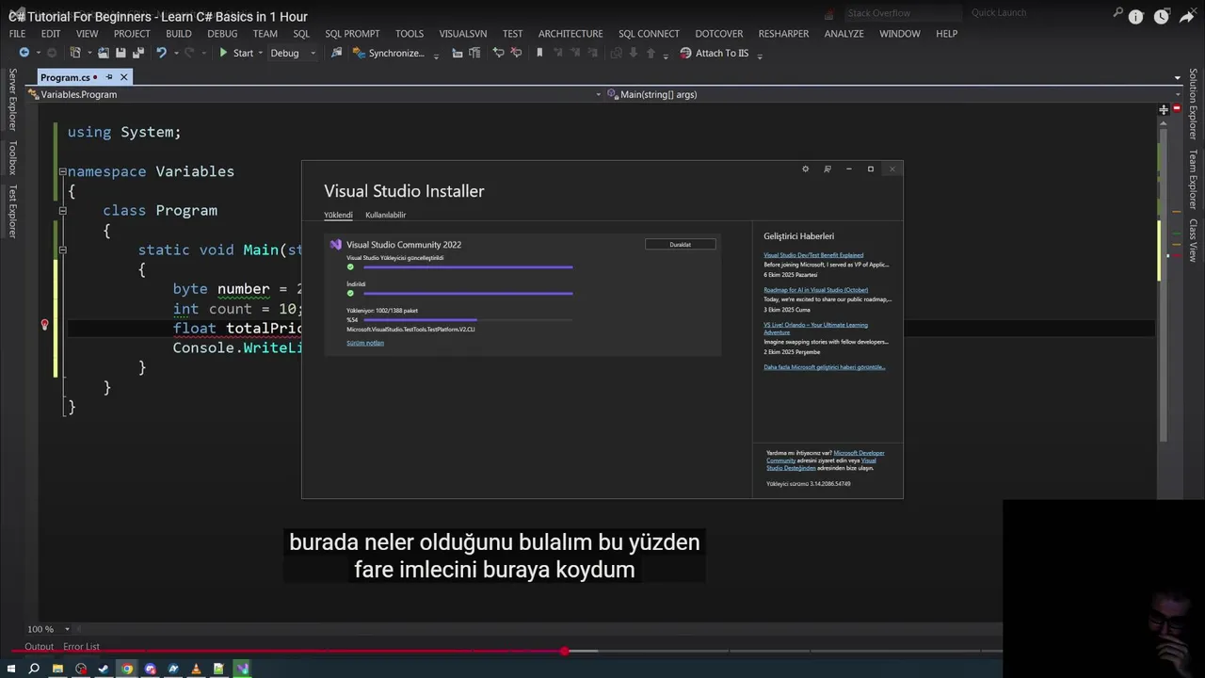Open settings gear in Visual Studio Installer
Screen dimensions: 1205x678
tap(805, 169)
